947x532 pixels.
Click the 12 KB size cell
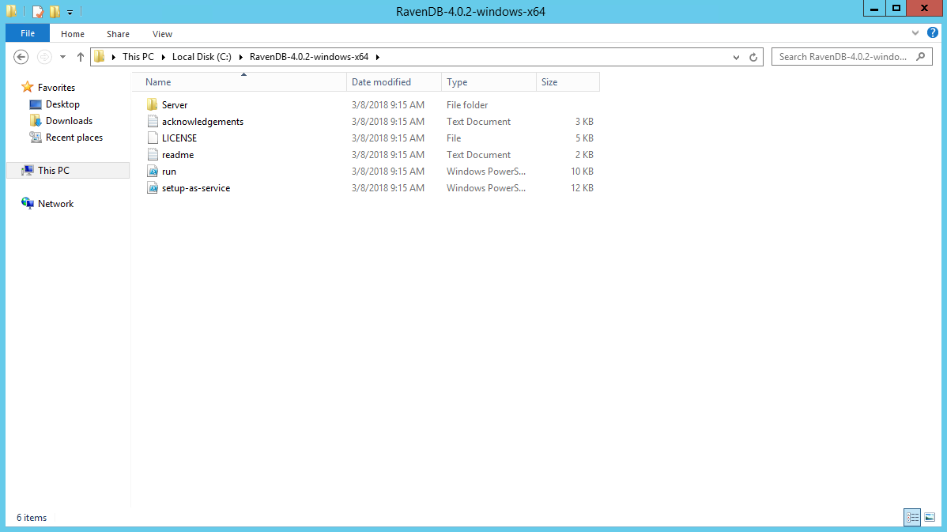pyautogui.click(x=583, y=188)
